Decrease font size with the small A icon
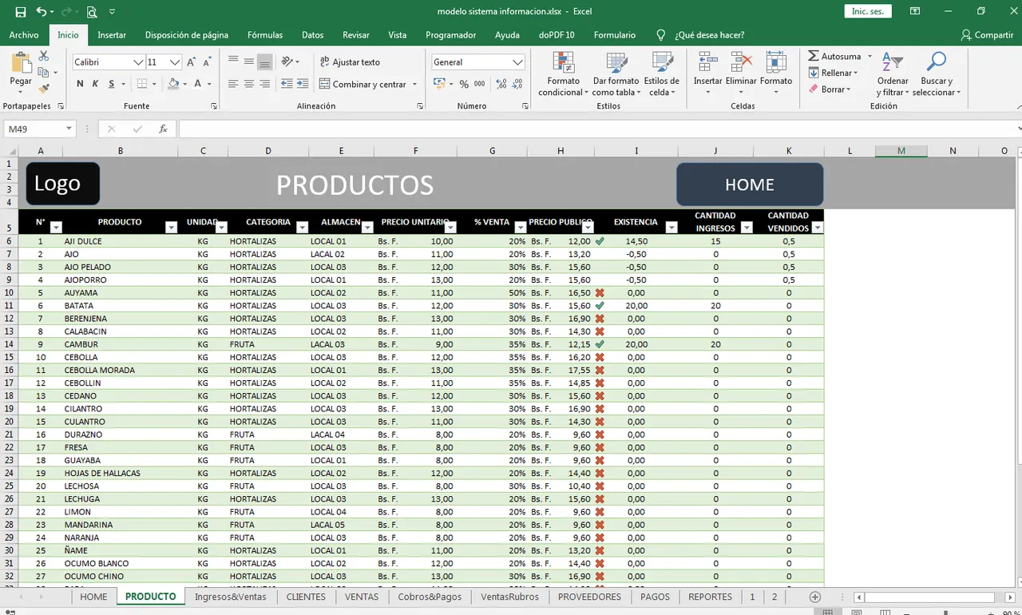The height and width of the screenshot is (615, 1022). click(208, 61)
